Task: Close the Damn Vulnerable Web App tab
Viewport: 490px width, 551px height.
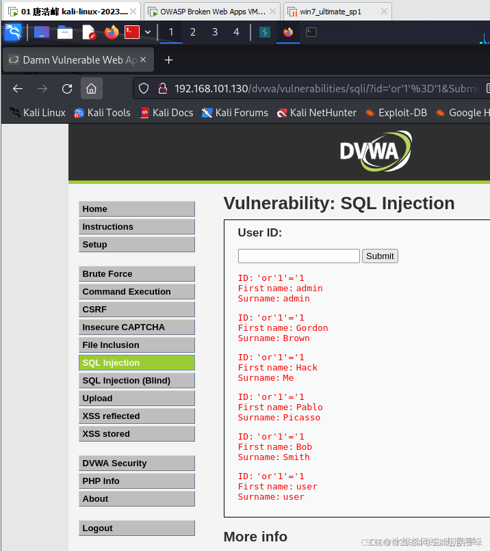Action: (x=143, y=60)
